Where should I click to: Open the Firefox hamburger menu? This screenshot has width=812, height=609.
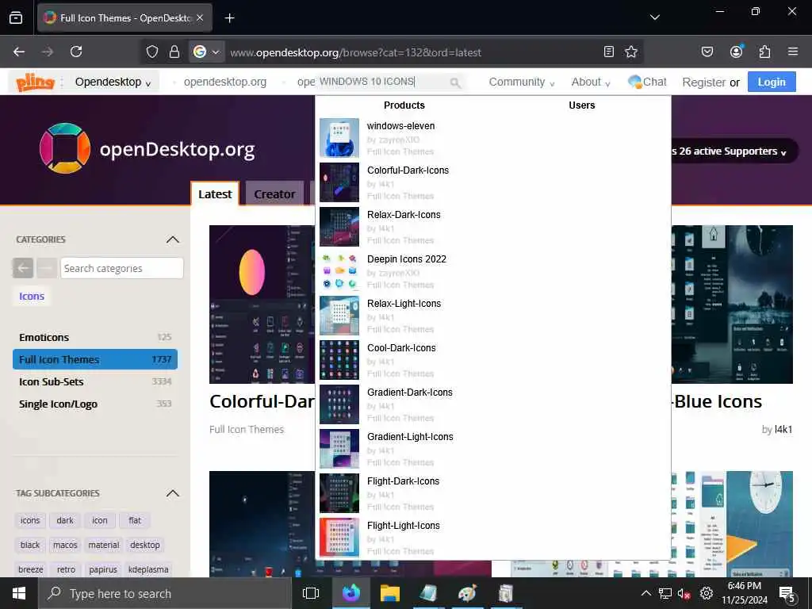(x=792, y=52)
